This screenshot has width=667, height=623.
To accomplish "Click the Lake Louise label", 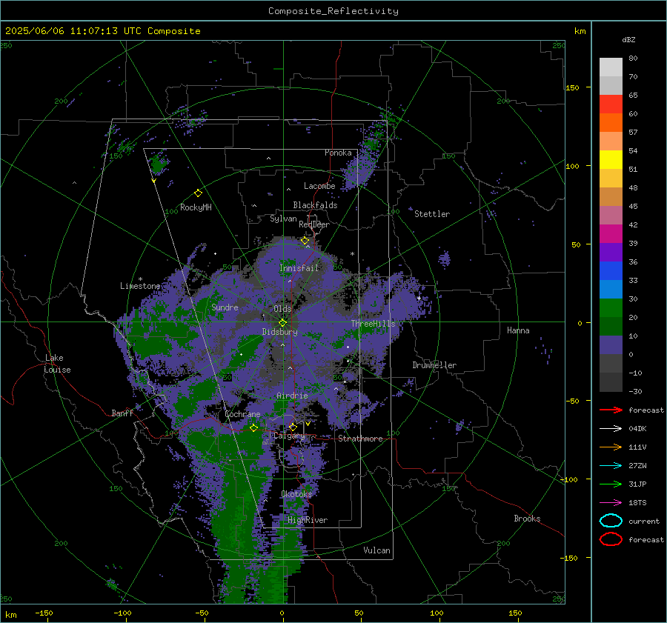I will (x=57, y=364).
